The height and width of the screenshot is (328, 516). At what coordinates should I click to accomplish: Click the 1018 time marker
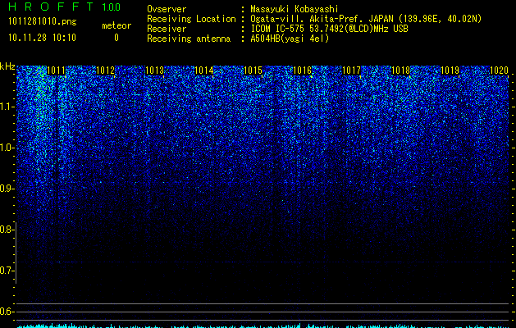click(x=401, y=71)
